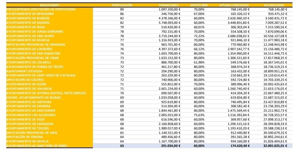The height and width of the screenshot is (157, 301).
Task: Select ayuda concedida 921.846,10 € for Murcia
Action: tap(240, 40)
